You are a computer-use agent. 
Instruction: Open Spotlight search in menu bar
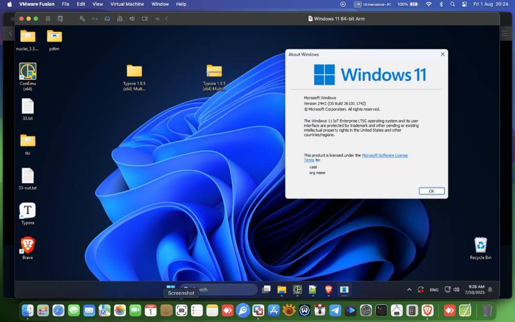pyautogui.click(x=453, y=4)
